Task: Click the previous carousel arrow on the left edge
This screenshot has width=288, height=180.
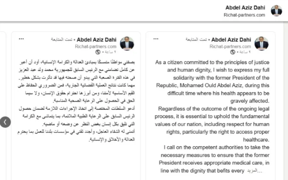Action: (5, 122)
